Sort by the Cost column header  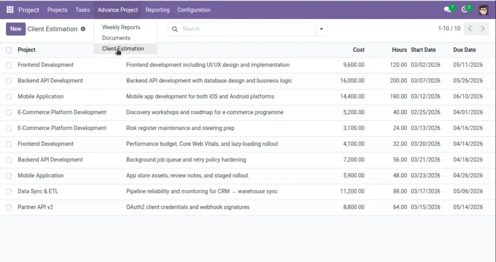point(359,50)
